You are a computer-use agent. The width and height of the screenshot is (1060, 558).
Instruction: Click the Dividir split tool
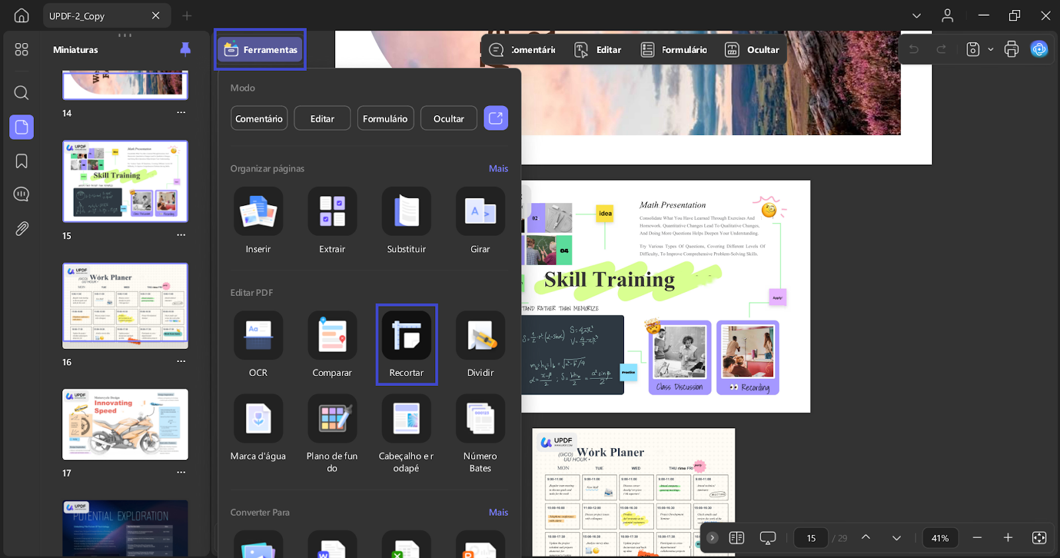pyautogui.click(x=480, y=336)
